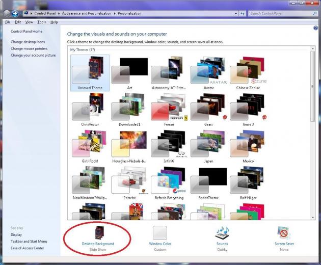Open the Display link
This screenshot has height=265, width=321.
point(16,235)
